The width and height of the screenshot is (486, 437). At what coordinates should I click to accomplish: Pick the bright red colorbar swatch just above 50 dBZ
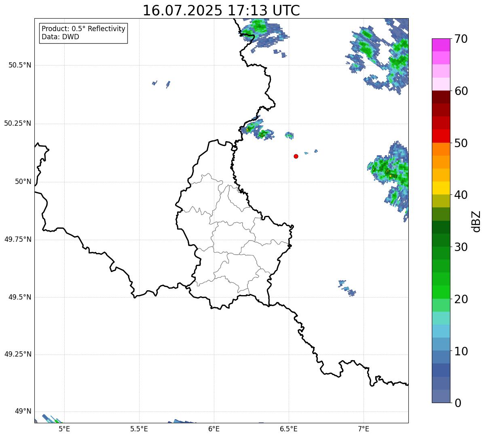point(441,136)
